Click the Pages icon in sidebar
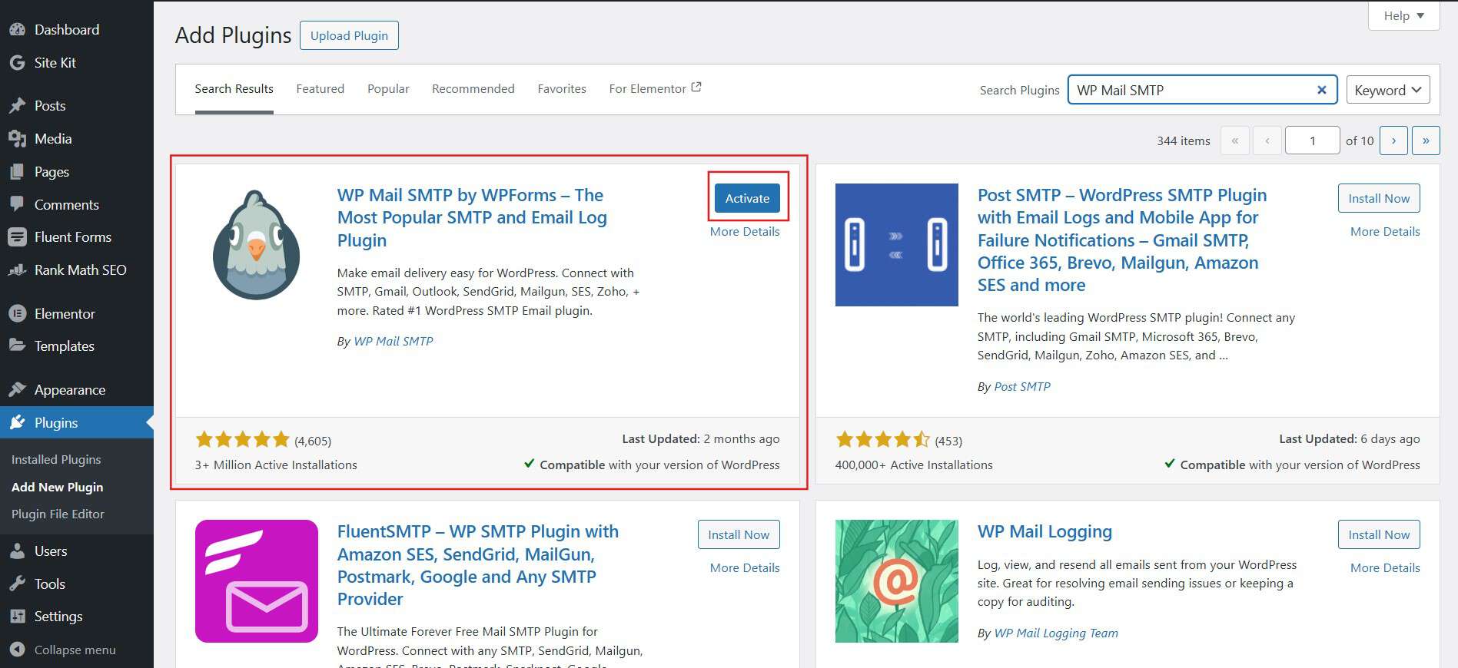Screen dimensions: 1458x668 [x=17, y=172]
